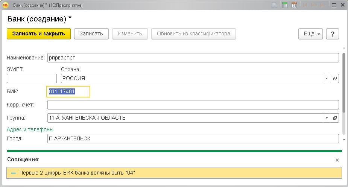Click the Записать button
The width and height of the screenshot is (348, 187).
tap(91, 33)
